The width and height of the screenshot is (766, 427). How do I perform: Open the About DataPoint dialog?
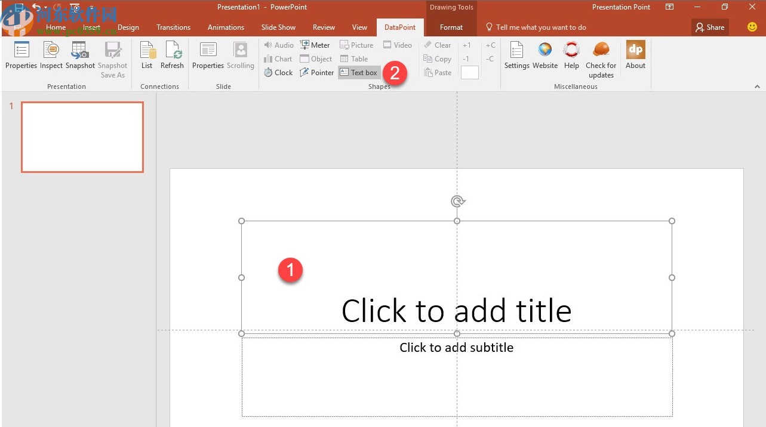tap(635, 55)
